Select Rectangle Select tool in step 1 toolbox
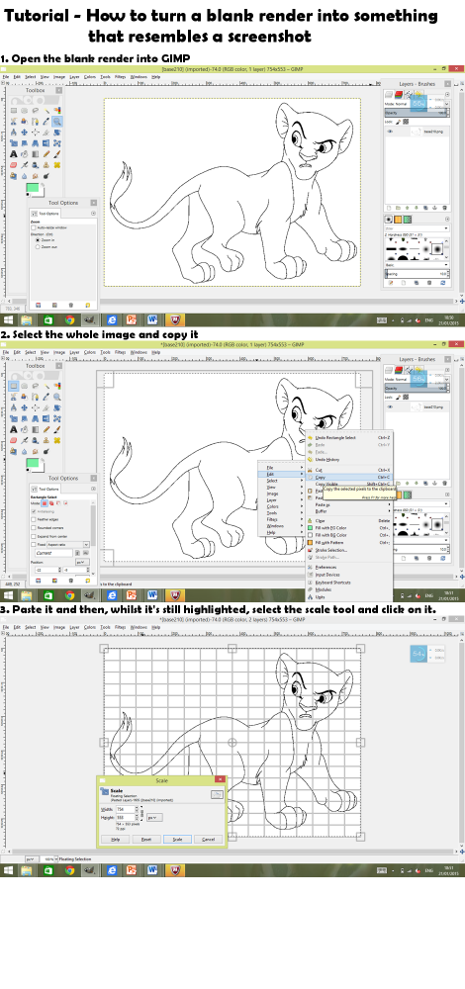Viewport: 465px width, 989px height. click(14, 111)
